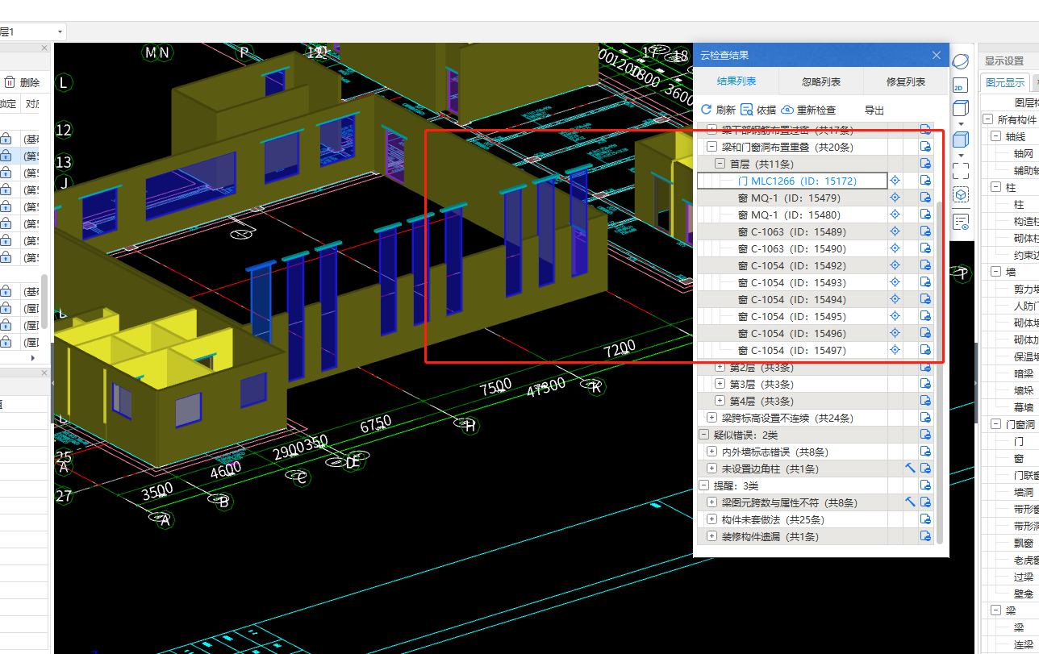Viewport: 1039px width, 654px height.
Task: Open the dropdown arrow below the shaded cube
Action: pyautogui.click(x=960, y=155)
